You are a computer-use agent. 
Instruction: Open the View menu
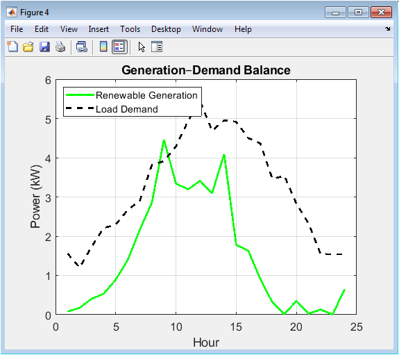[x=69, y=29]
